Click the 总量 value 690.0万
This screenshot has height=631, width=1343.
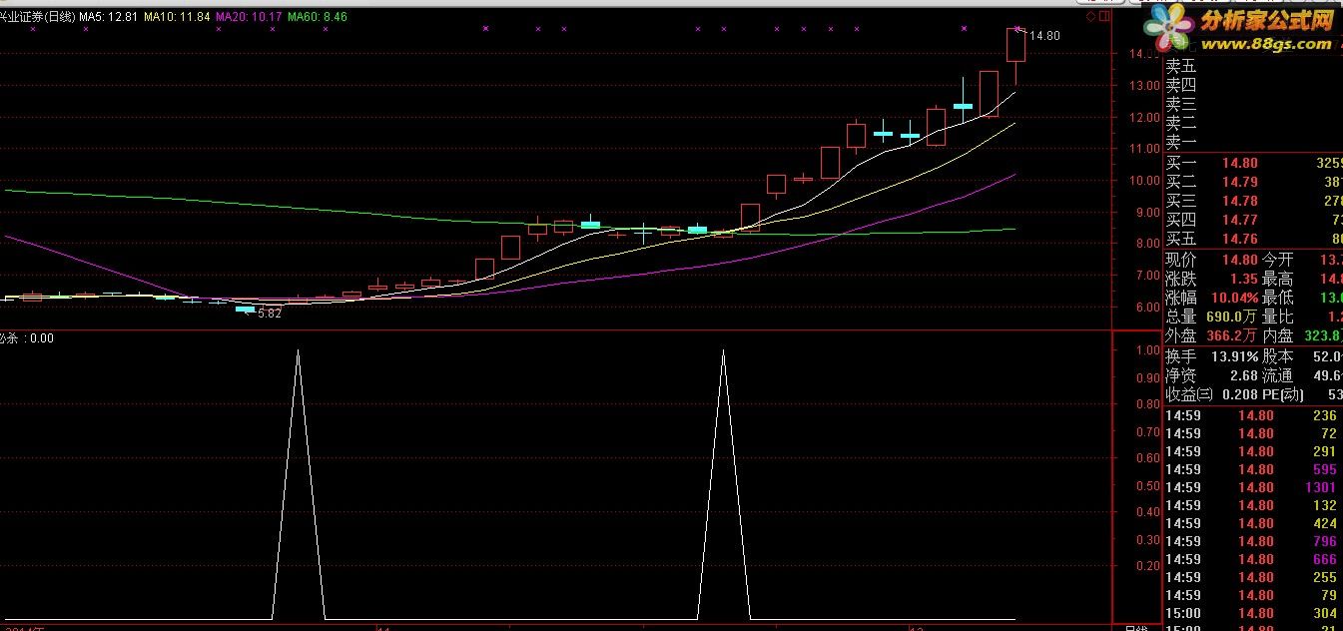(1229, 316)
